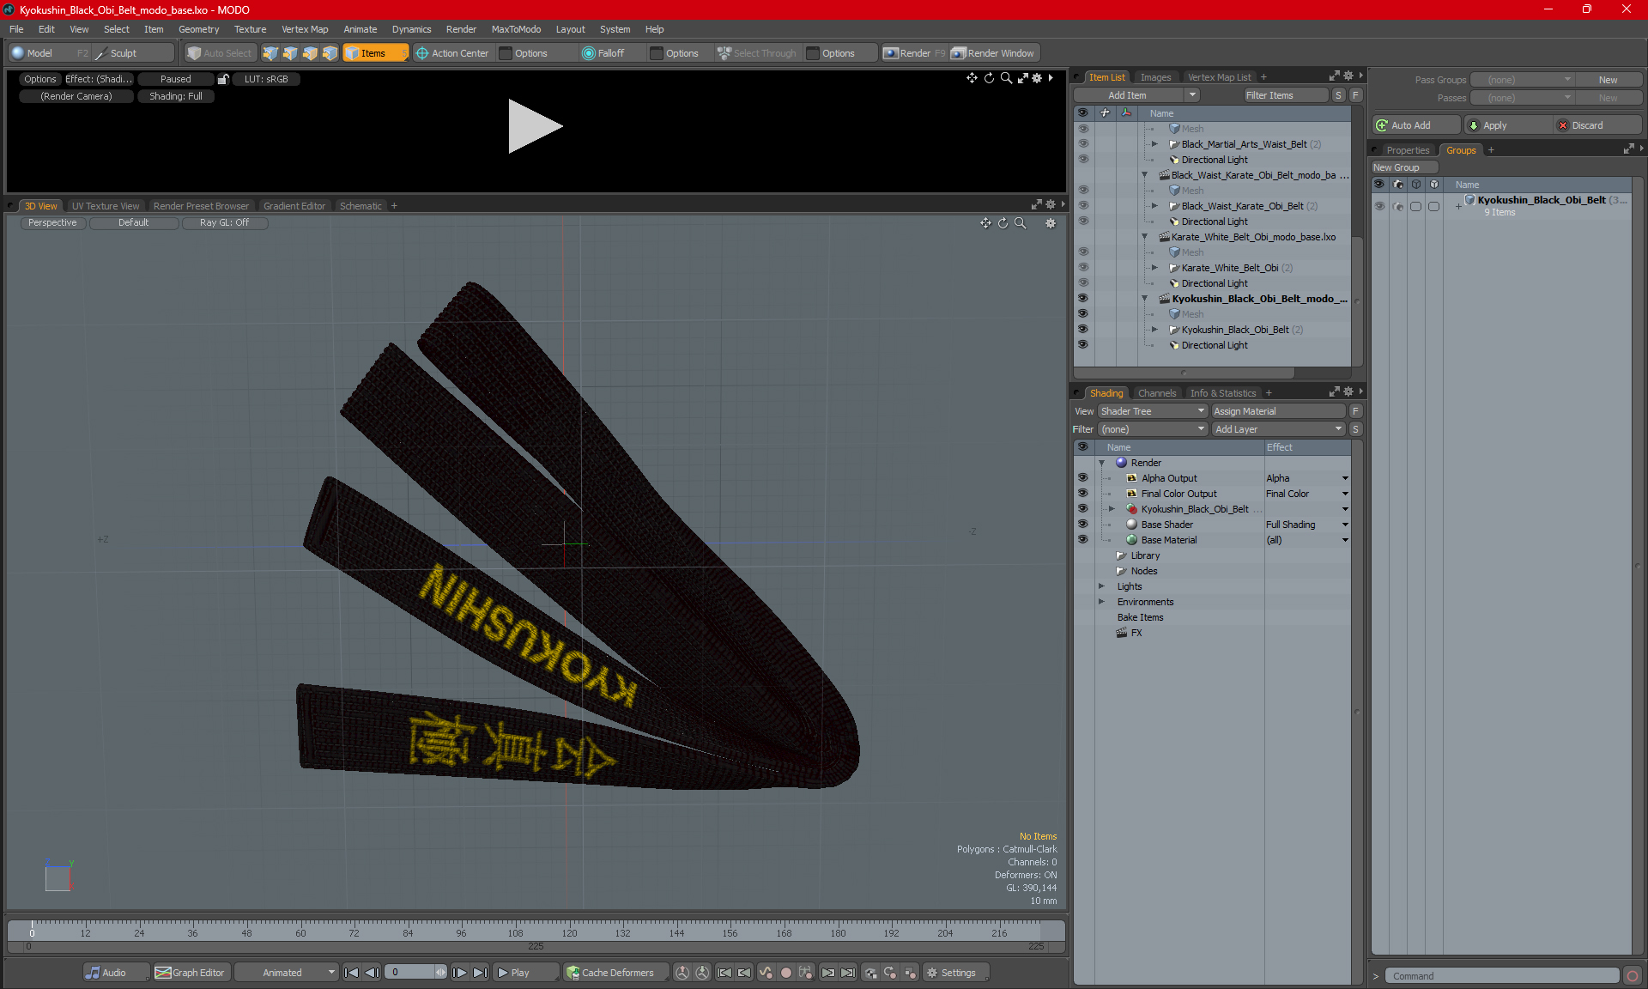Open the Add Layer dropdown
The width and height of the screenshot is (1648, 989).
click(1278, 429)
